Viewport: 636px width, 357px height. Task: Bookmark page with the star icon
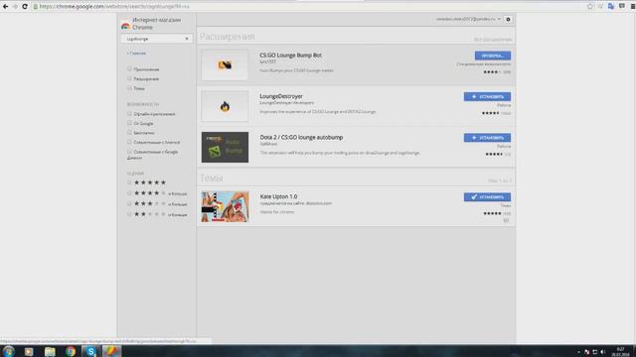(x=590, y=7)
